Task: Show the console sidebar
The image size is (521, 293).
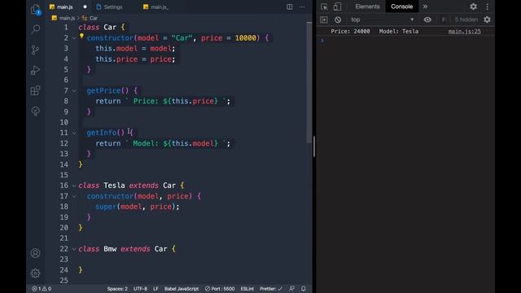Action: tap(324, 20)
